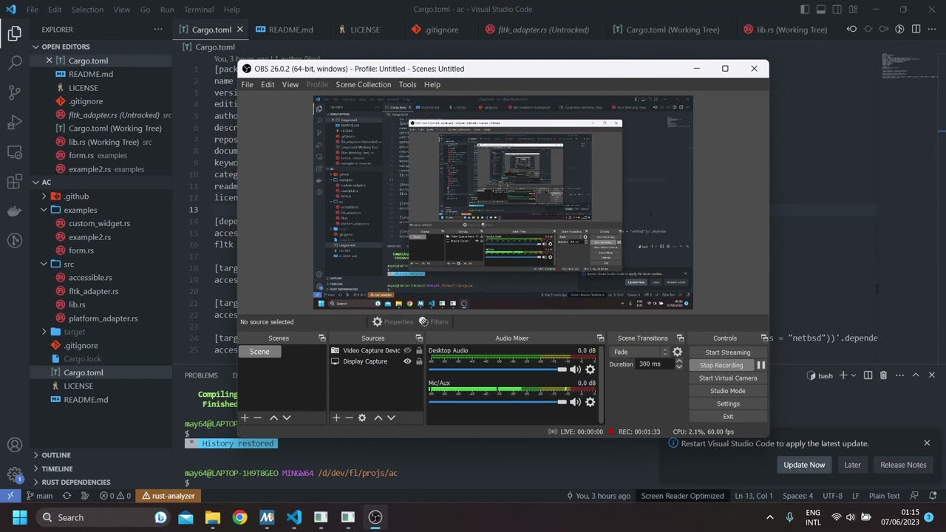Open Mic/Aux settings gear in OBS
This screenshot has width=946, height=532.
(x=590, y=402)
